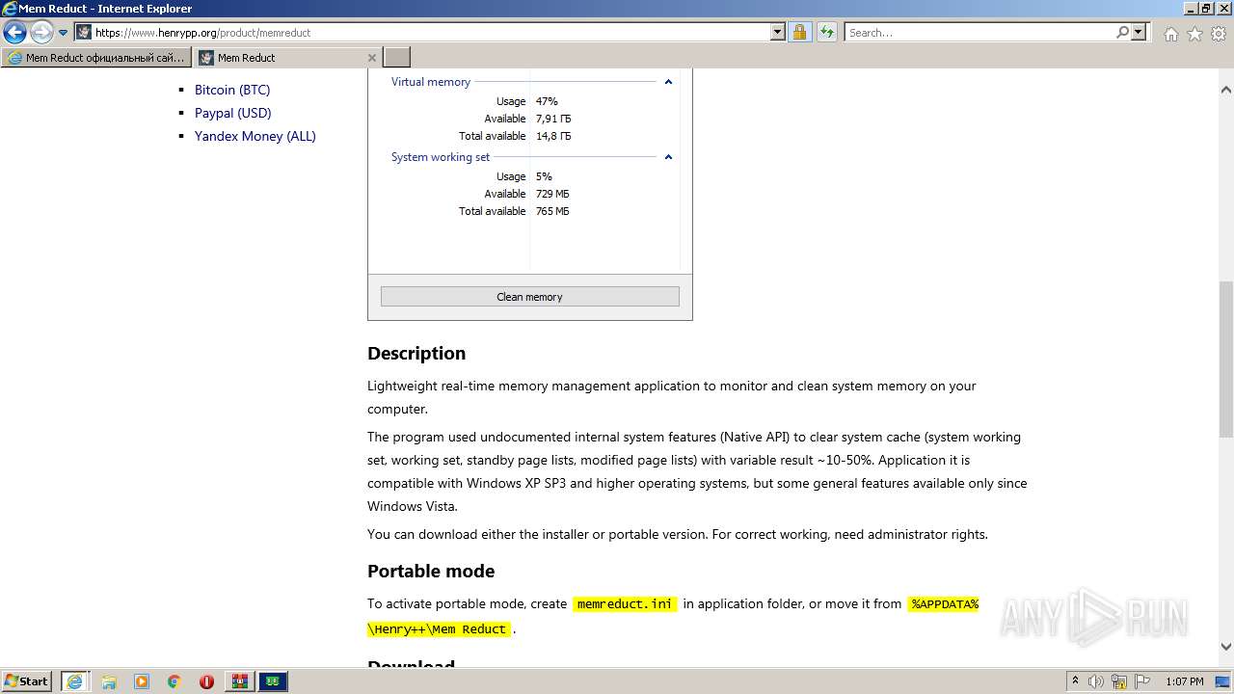Launch Chrome from the taskbar

coord(174,681)
